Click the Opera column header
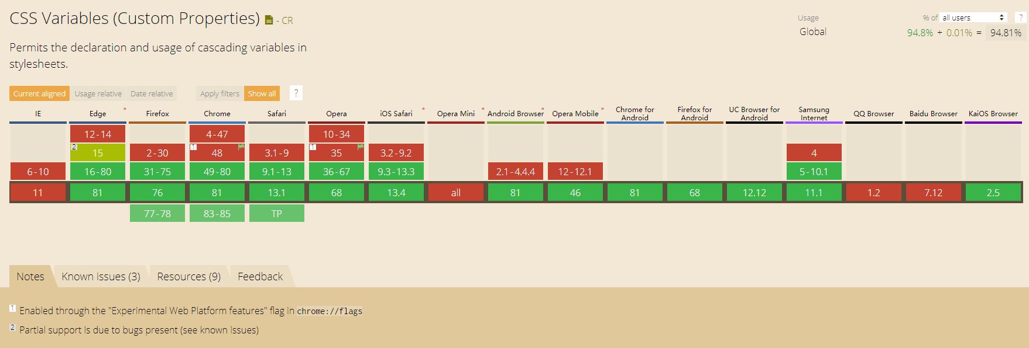The width and height of the screenshot is (1029, 348). pyautogui.click(x=337, y=114)
